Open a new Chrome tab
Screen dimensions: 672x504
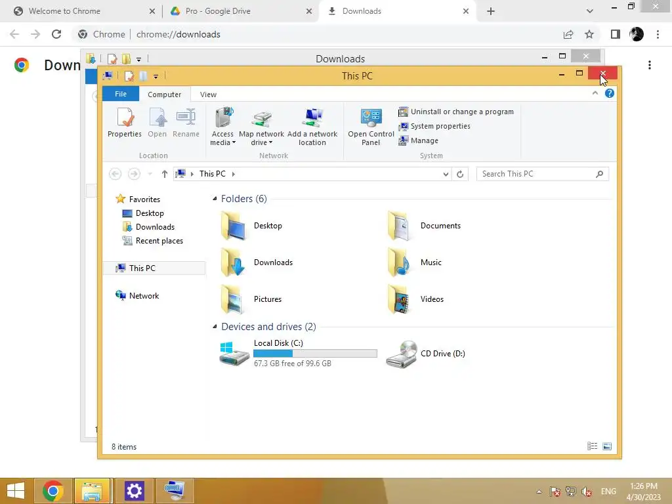(491, 12)
